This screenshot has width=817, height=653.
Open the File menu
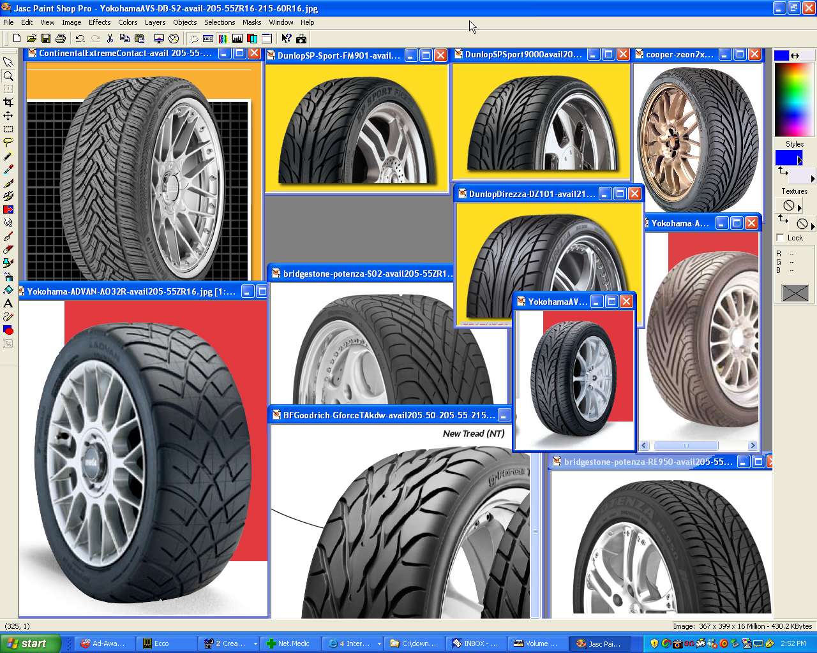point(8,22)
